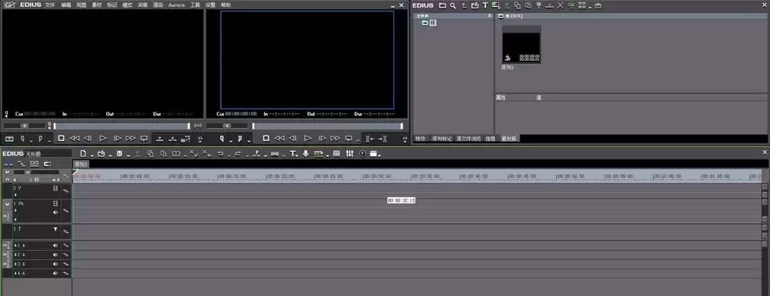This screenshot has height=296, width=770.
Task: Expand recorder monitor extra buttons chevron
Action: click(x=405, y=140)
